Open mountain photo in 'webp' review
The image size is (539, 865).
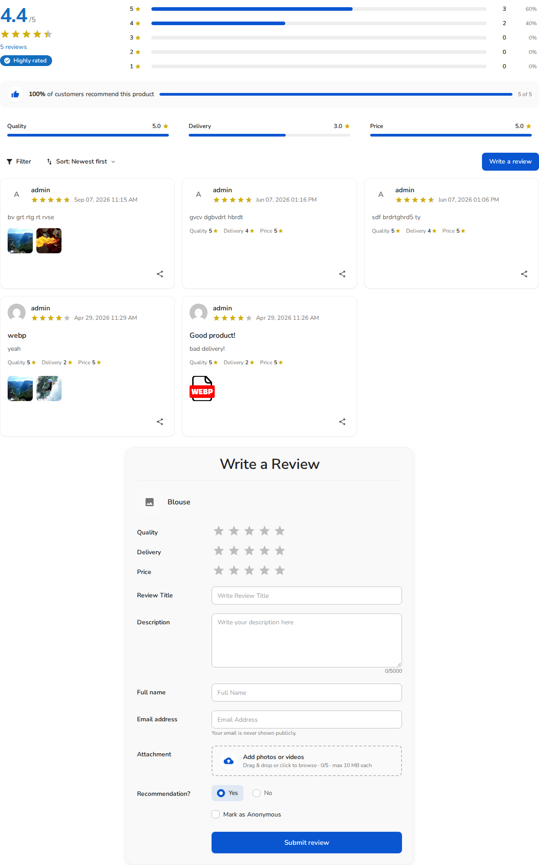20,388
